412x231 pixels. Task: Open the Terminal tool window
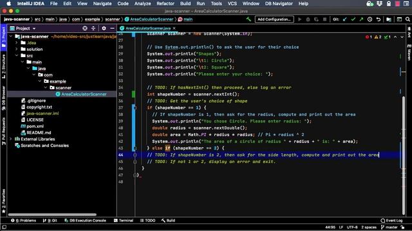(124, 221)
